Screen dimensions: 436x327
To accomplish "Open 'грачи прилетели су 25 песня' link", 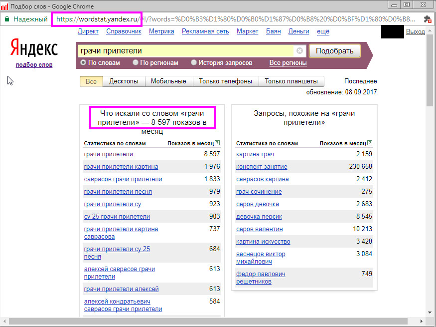I will pyautogui.click(x=117, y=253).
